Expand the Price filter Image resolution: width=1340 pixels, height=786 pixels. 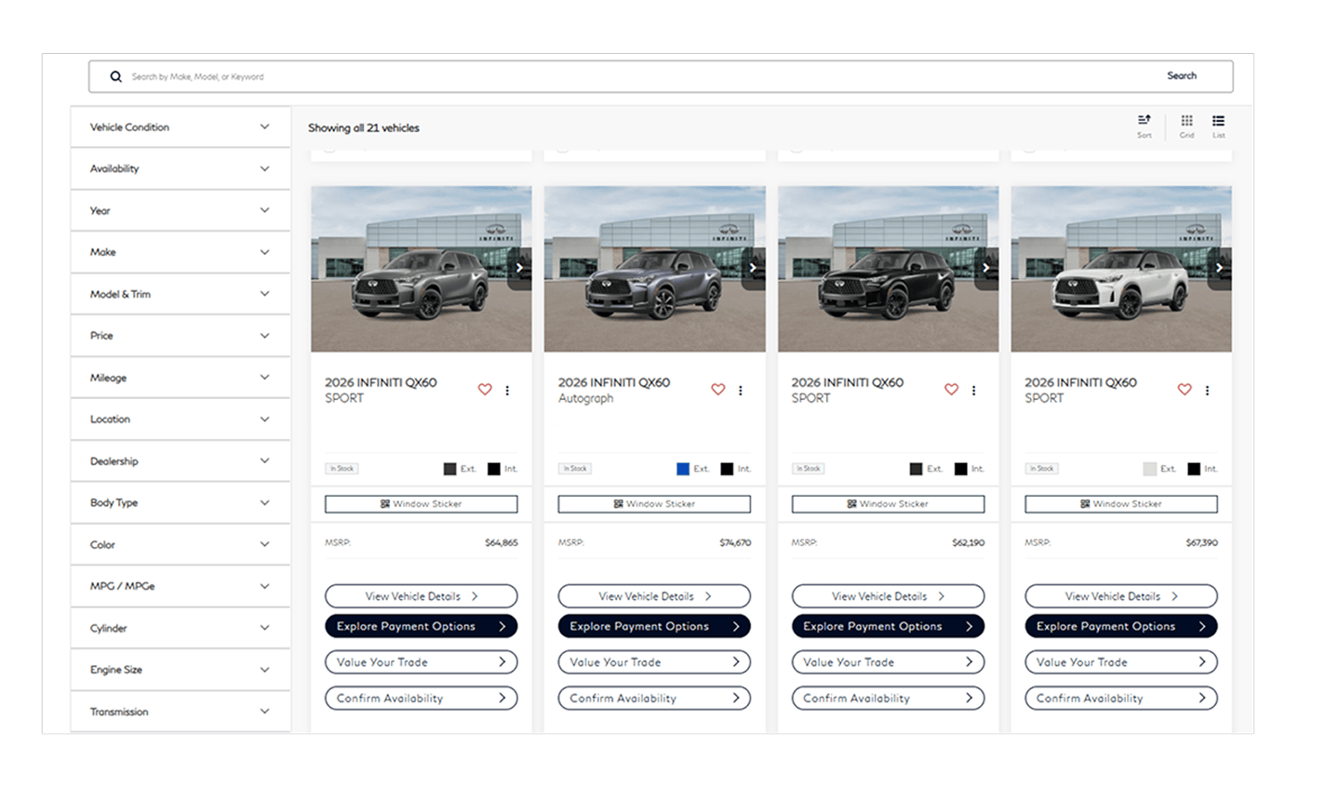(x=181, y=336)
